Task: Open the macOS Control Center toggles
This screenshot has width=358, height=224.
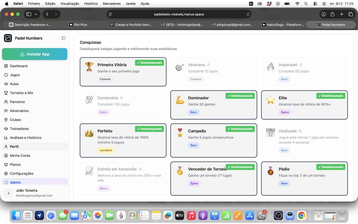Action: [x=315, y=4]
